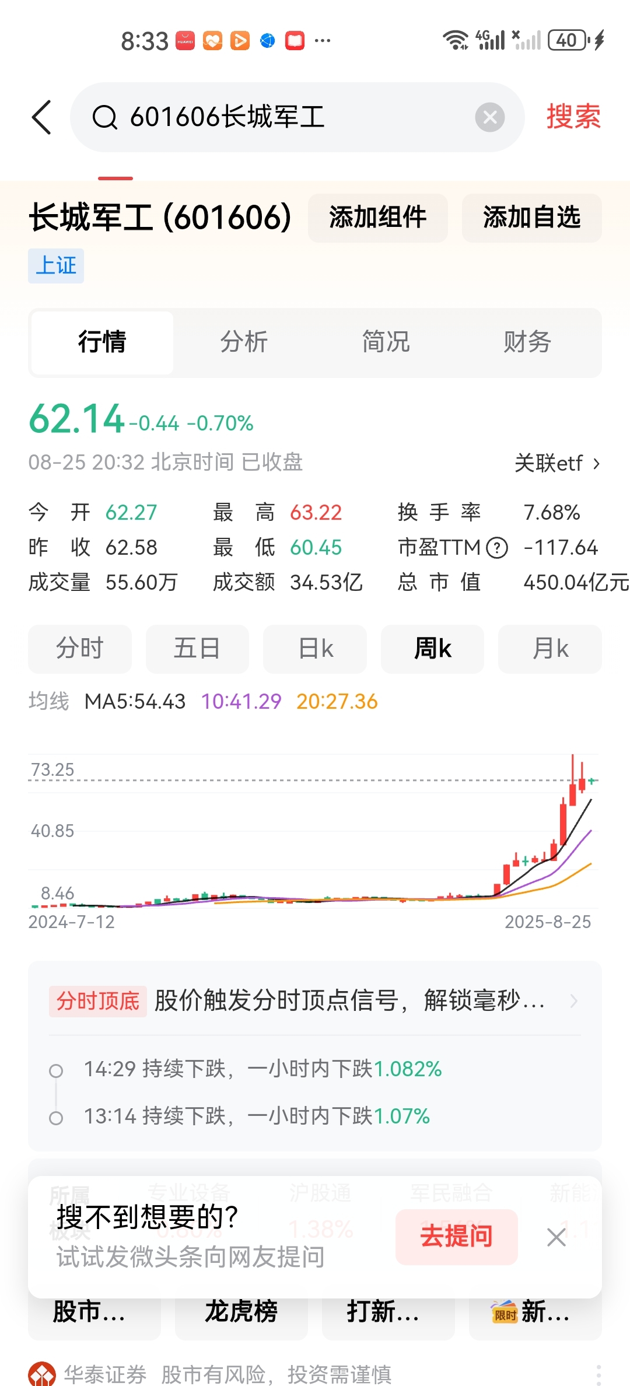This screenshot has height=1386, width=630.
Task: Tap the MA5:54.43 moving average label
Action: pyautogui.click(x=135, y=701)
